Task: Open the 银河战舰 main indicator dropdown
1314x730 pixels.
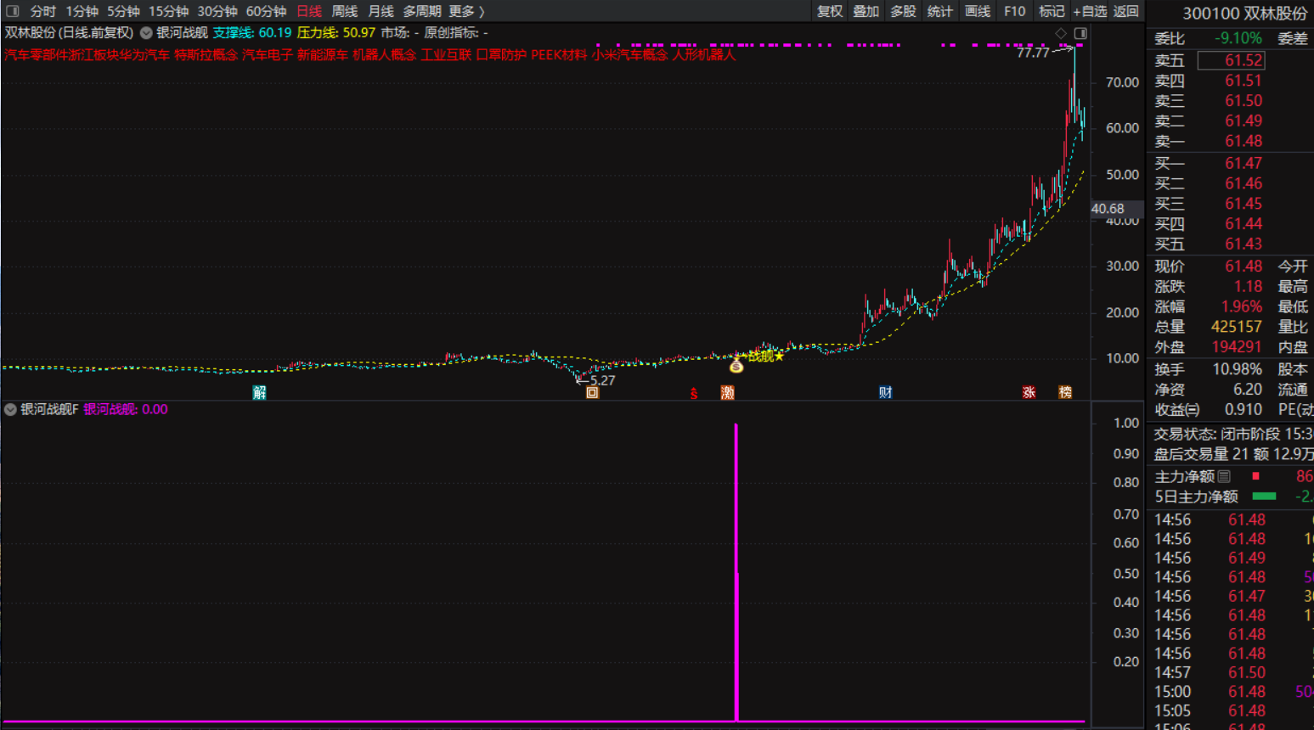Action: pyautogui.click(x=146, y=33)
